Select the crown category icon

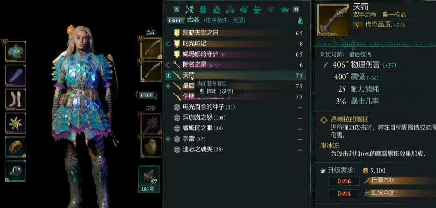pos(284,10)
